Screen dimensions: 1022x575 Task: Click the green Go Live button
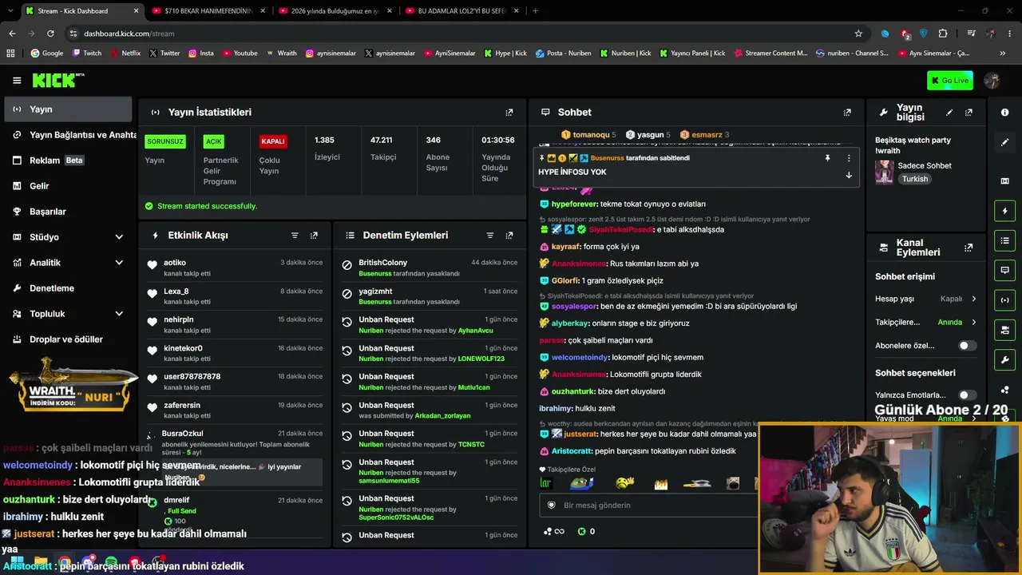pos(950,80)
